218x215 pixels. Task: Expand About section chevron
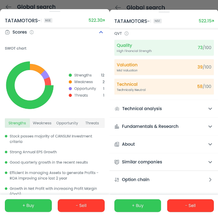(210, 144)
